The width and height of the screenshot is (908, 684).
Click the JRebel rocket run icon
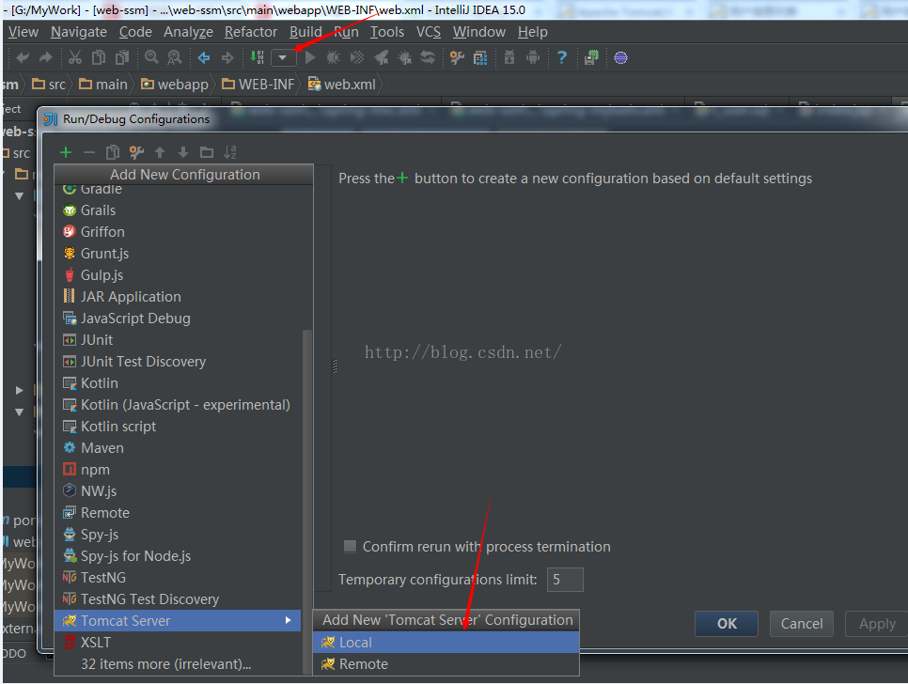(x=381, y=57)
